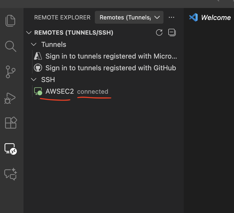Open more actions for Remote Explorer
Screen dimensions: 234x213
171,17
